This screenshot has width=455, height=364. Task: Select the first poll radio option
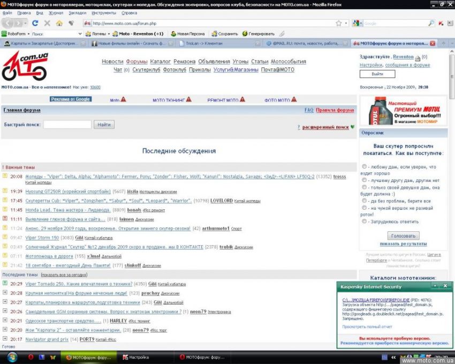[x=365, y=166]
